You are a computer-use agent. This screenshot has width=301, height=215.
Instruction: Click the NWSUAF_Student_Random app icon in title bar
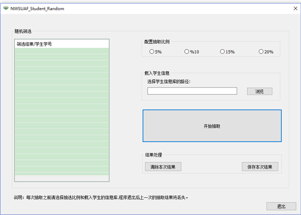[x=6, y=9]
